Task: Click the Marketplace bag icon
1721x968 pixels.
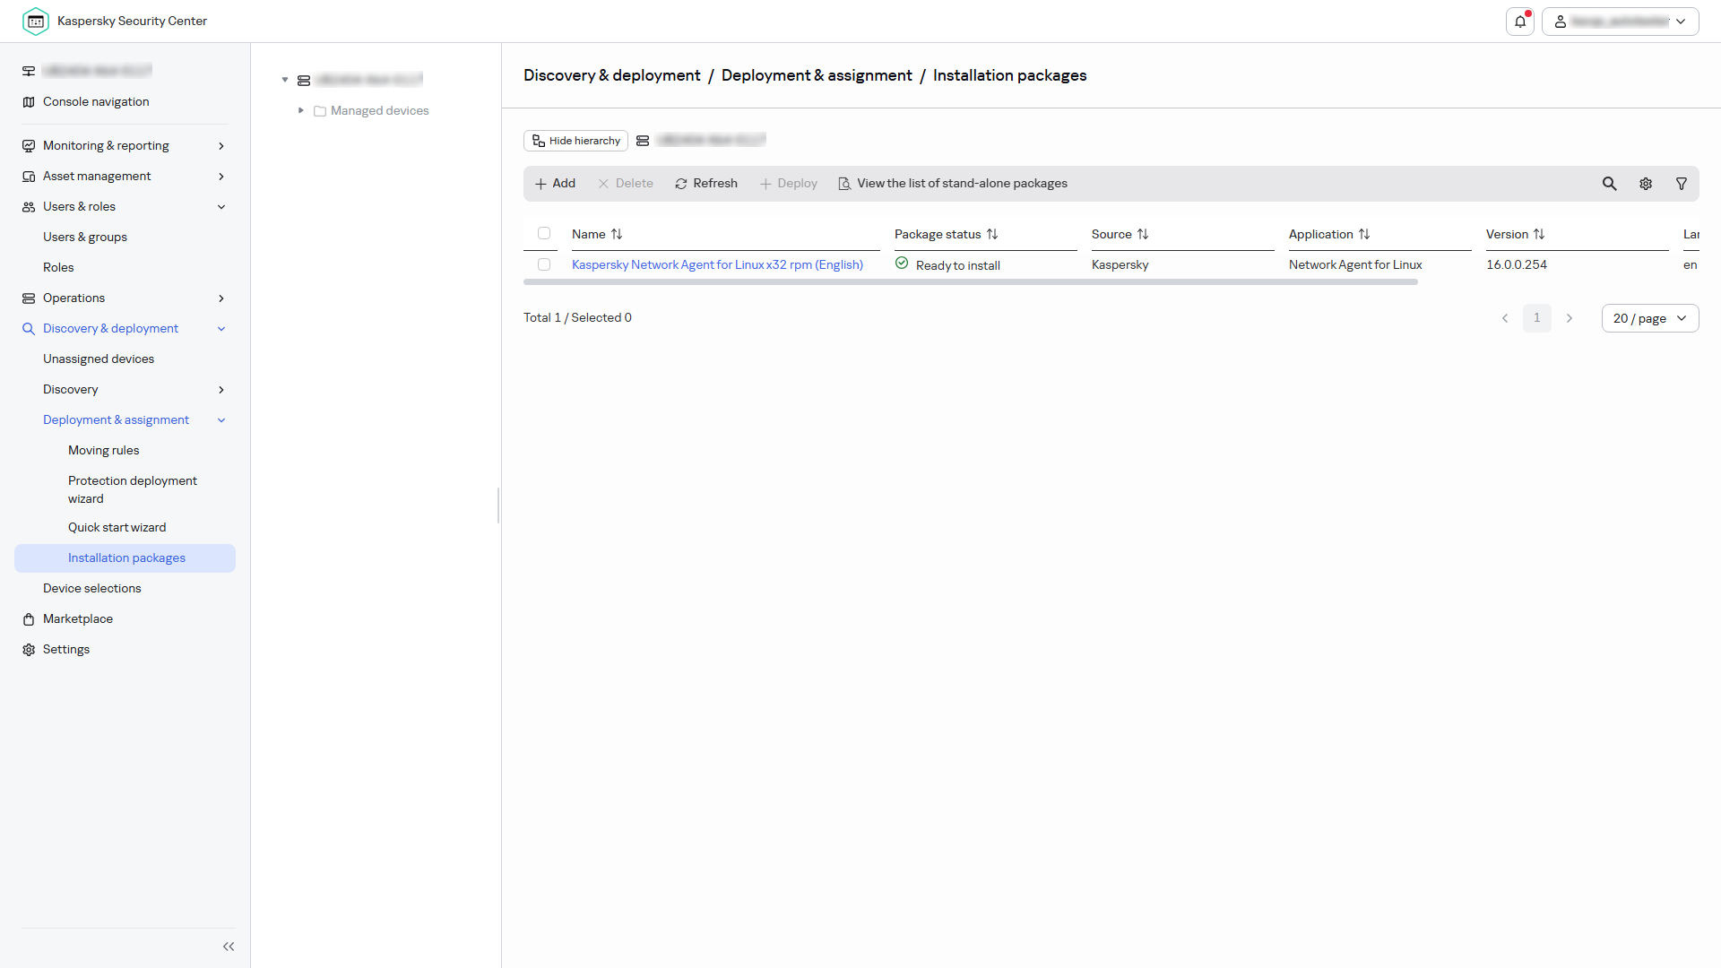Action: point(29,619)
